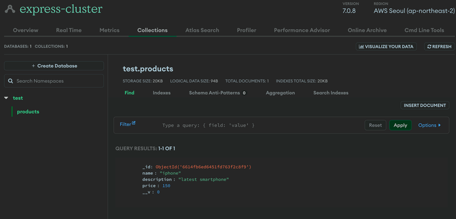Click the name value "iphone"
The image size is (456, 219).
[x=170, y=173]
